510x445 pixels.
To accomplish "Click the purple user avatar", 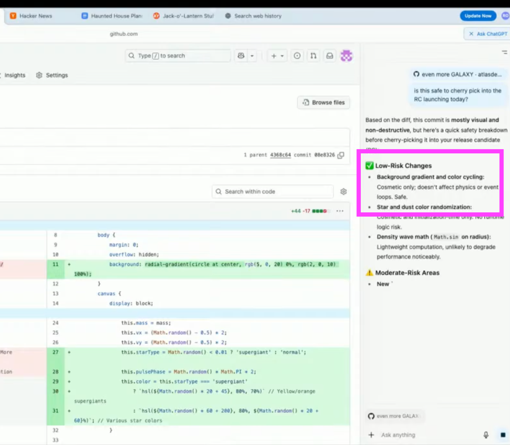I will [347, 56].
